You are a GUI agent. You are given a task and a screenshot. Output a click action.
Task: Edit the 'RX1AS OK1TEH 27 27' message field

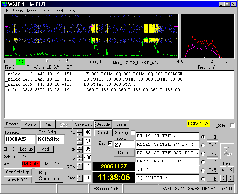coord(168,145)
